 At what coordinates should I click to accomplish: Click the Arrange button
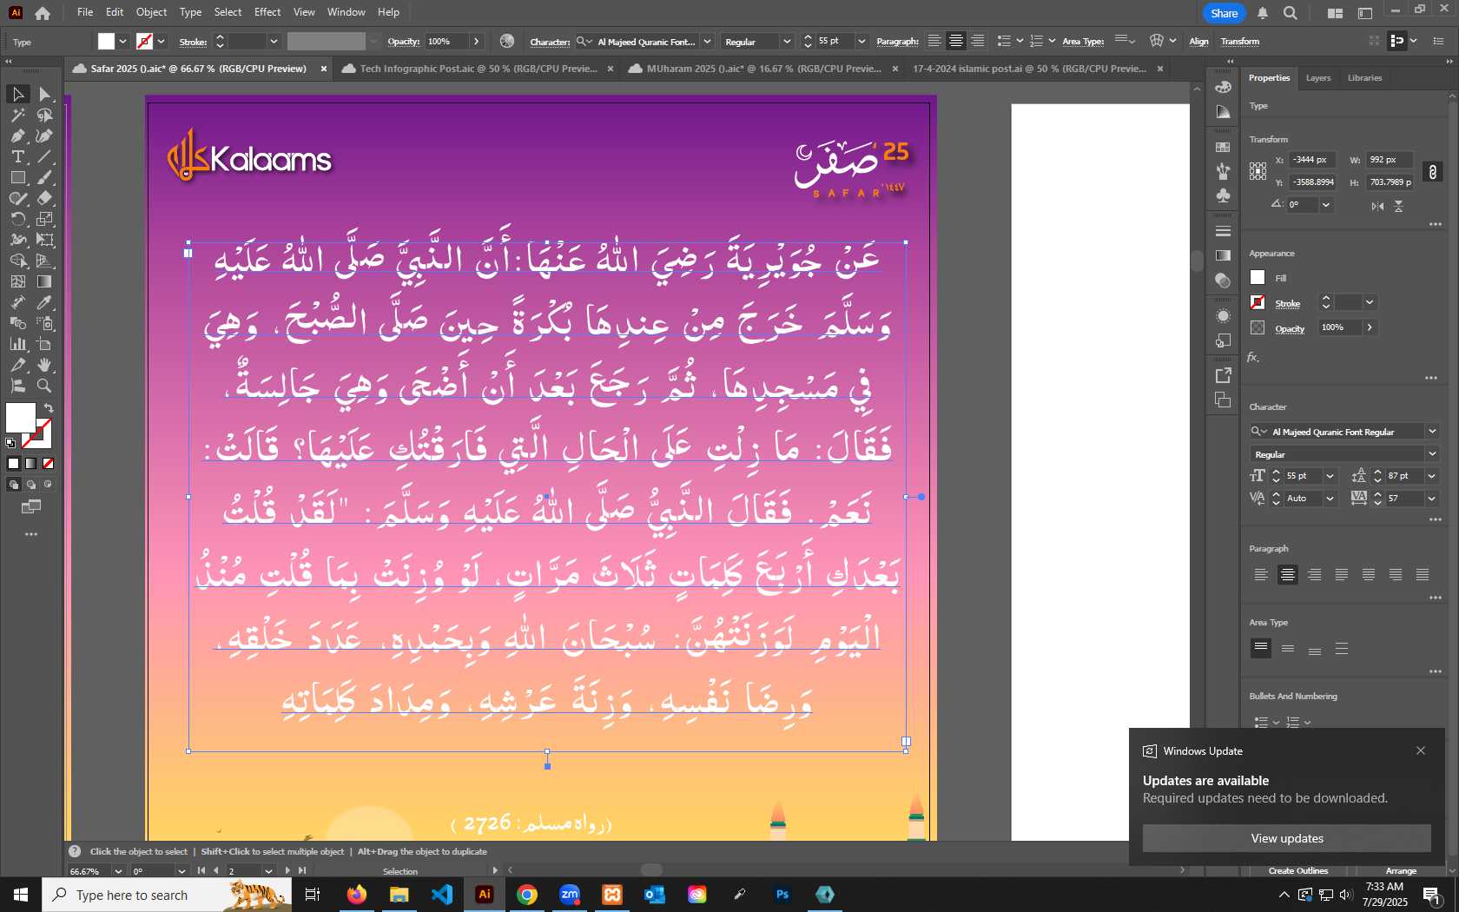click(1400, 870)
